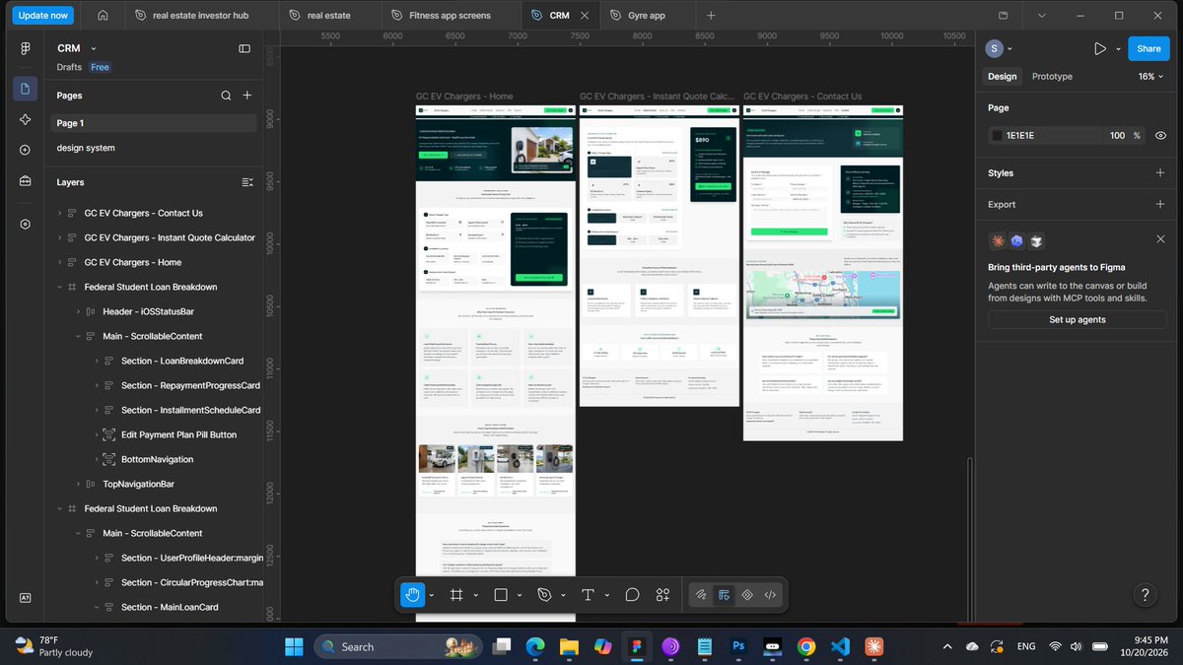Screen dimensions: 1183x665
Task: Select the Pen tool
Action: tap(544, 595)
